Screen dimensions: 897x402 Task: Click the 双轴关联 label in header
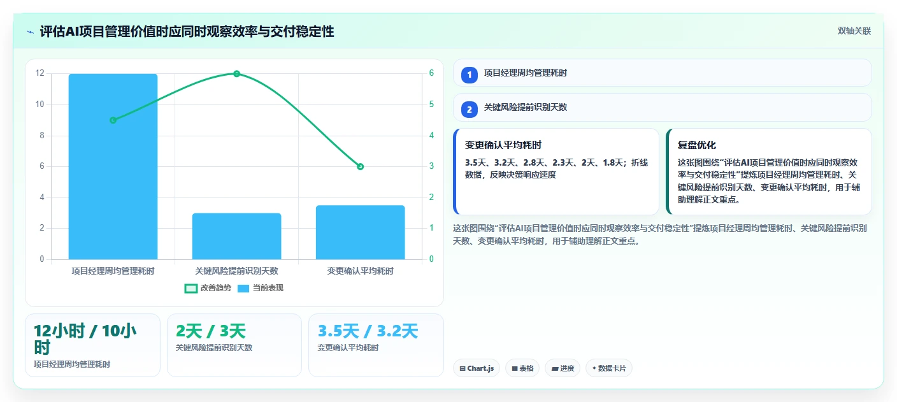click(854, 31)
